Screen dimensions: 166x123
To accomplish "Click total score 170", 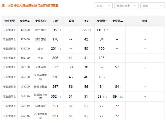I will [55, 39].
